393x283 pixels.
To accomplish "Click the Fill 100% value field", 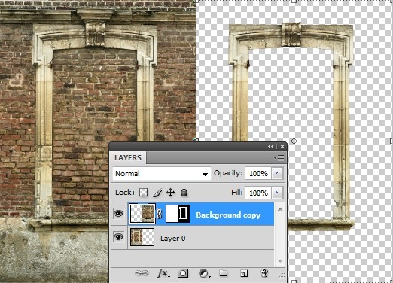I will click(x=258, y=193).
